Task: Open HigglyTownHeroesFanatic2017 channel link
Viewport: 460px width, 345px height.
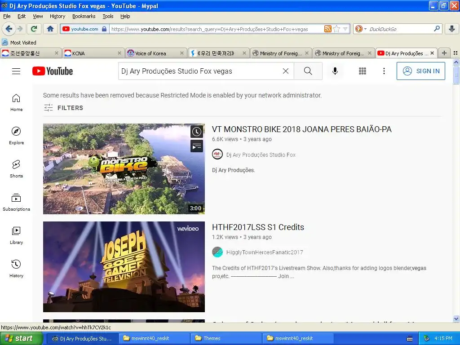Action: (265, 252)
